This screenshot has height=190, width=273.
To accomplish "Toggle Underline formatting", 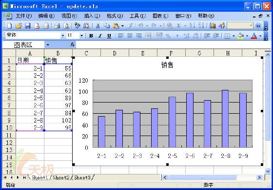I will pyautogui.click(x=109, y=36).
